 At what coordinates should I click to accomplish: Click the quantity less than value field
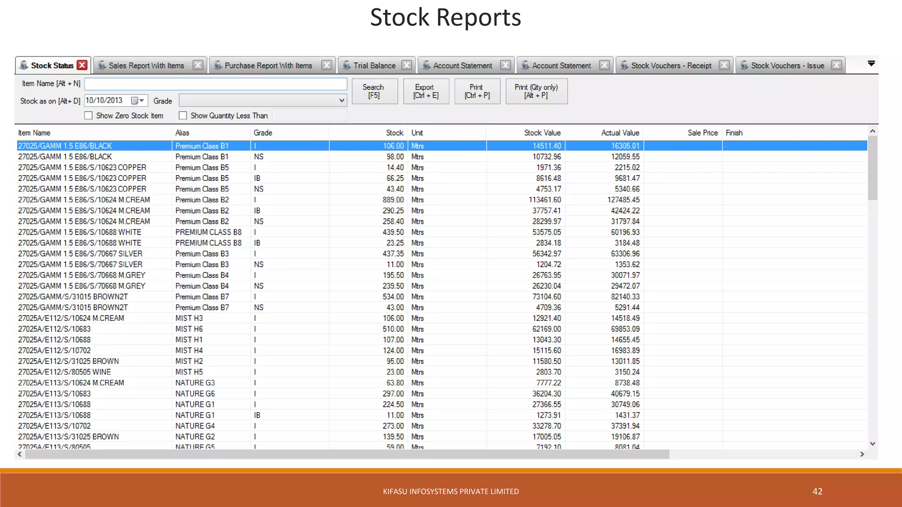coord(310,115)
